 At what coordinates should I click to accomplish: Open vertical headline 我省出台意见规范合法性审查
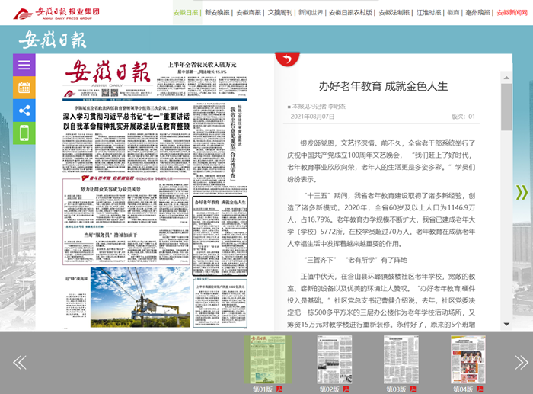pos(233,143)
